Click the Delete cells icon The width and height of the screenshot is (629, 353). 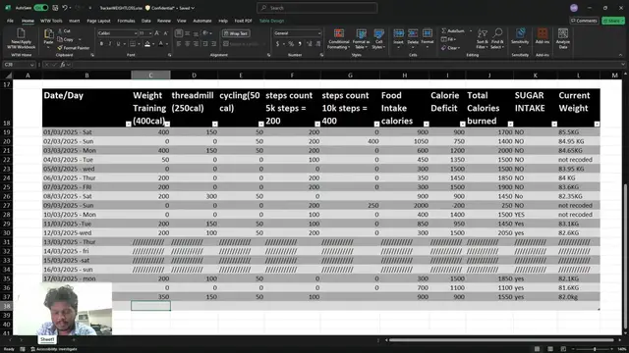[x=413, y=33]
